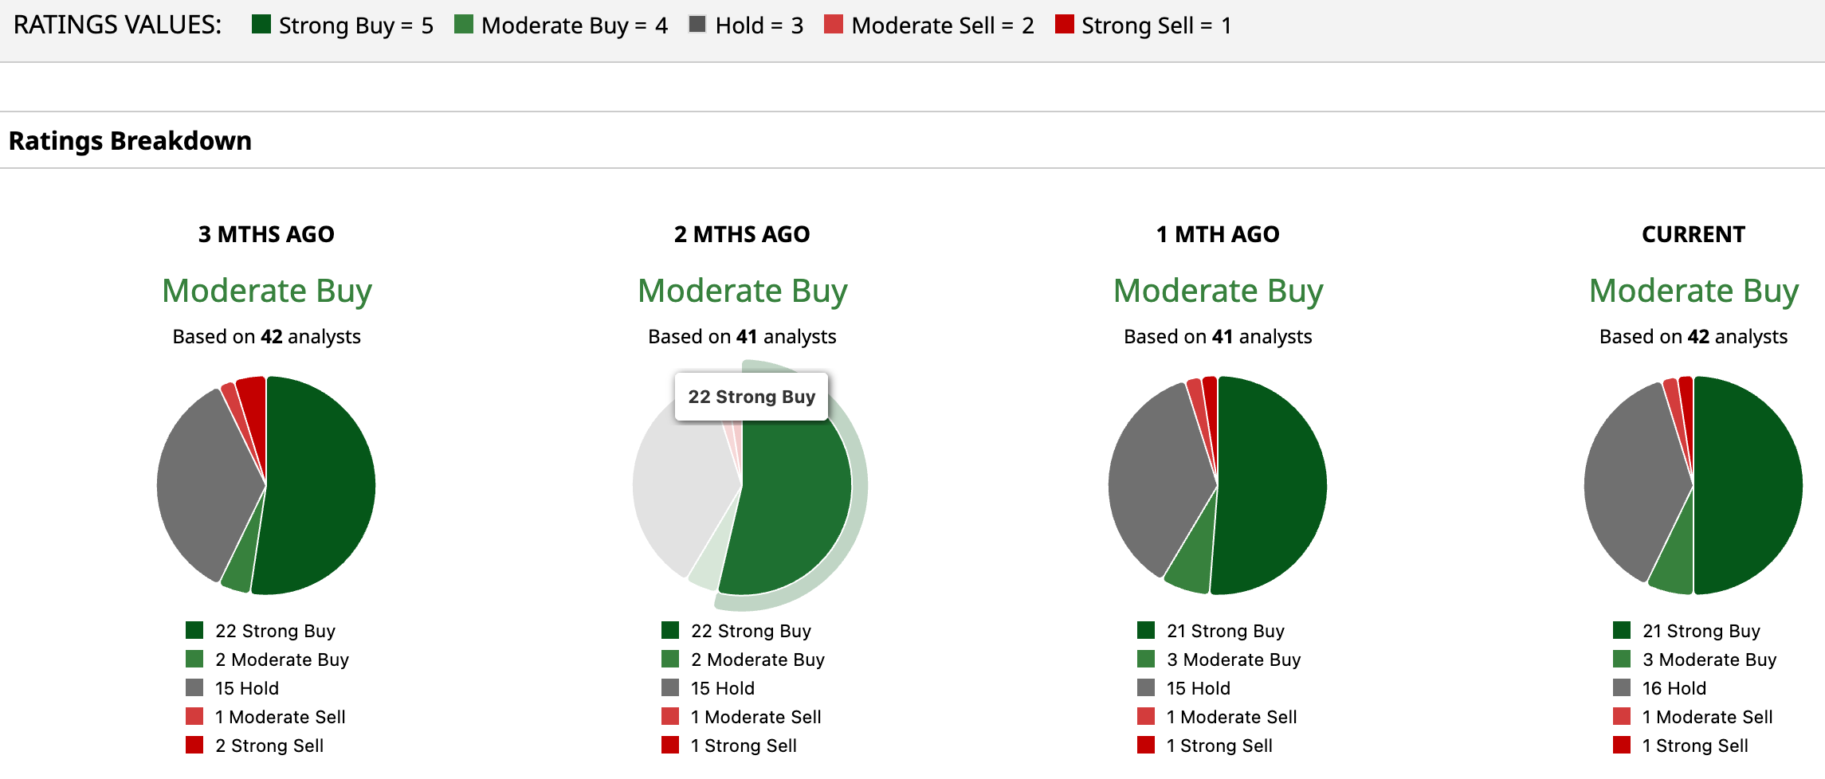This screenshot has height=779, width=1825.
Task: Click the Strong Buy slice in the CURRENT pie
Action: click(1749, 486)
